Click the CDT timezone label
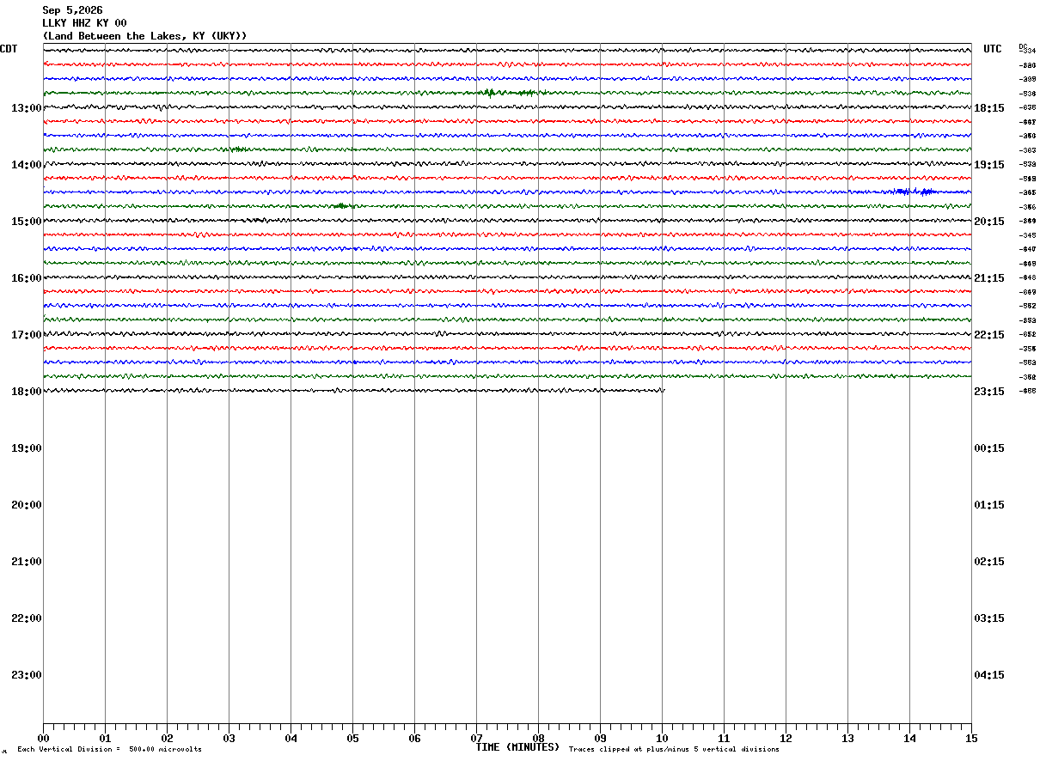 [x=9, y=49]
